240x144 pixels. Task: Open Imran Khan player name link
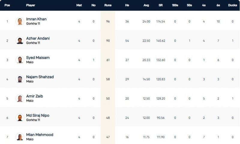[36, 19]
